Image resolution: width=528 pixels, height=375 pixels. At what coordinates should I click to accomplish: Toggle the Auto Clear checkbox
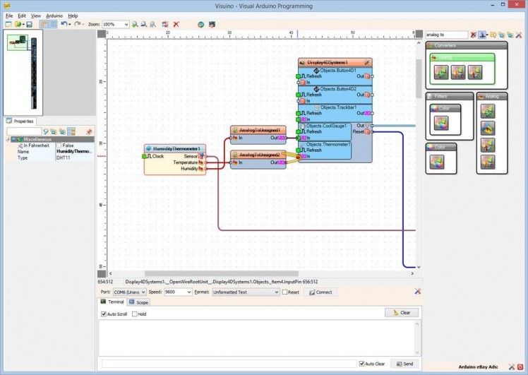point(362,364)
